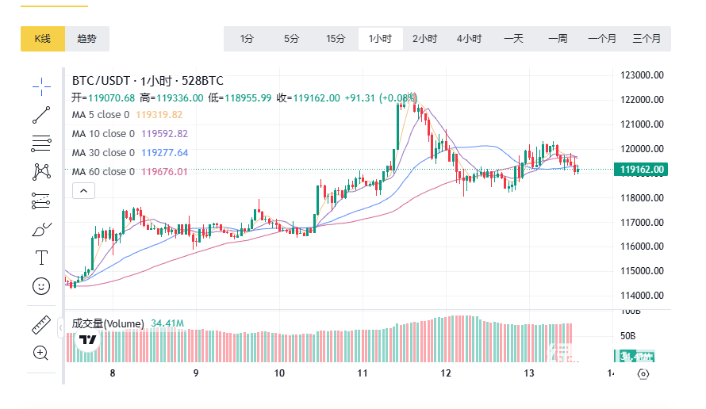
Task: Open the forecasting and measurement tools
Action: click(x=41, y=201)
